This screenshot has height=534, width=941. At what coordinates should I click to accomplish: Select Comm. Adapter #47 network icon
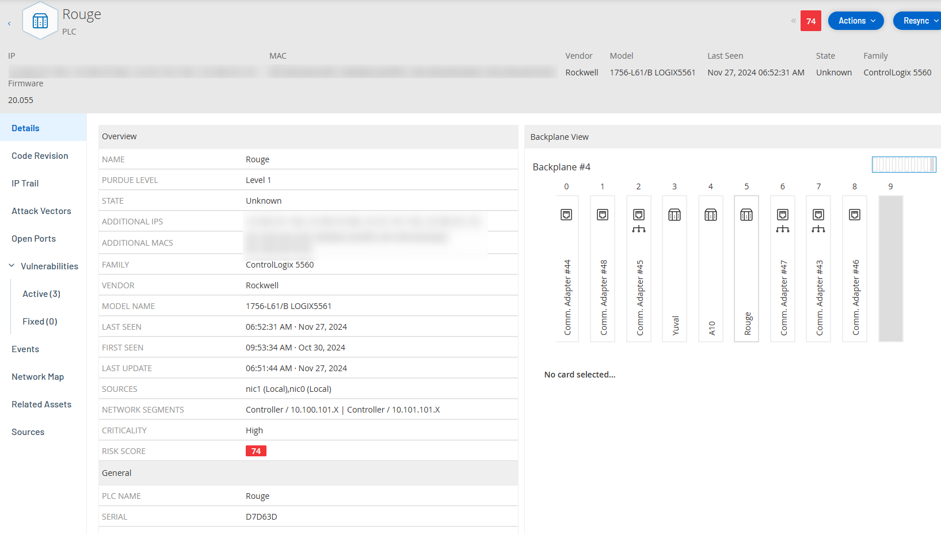click(783, 229)
